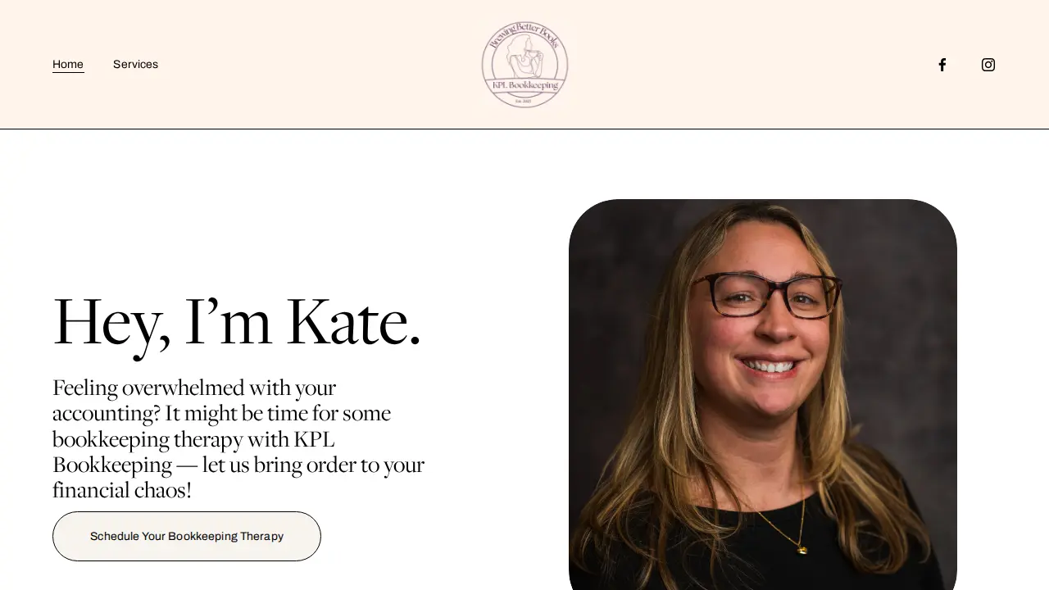
Task: Open the Instagram profile icon
Action: click(x=988, y=65)
